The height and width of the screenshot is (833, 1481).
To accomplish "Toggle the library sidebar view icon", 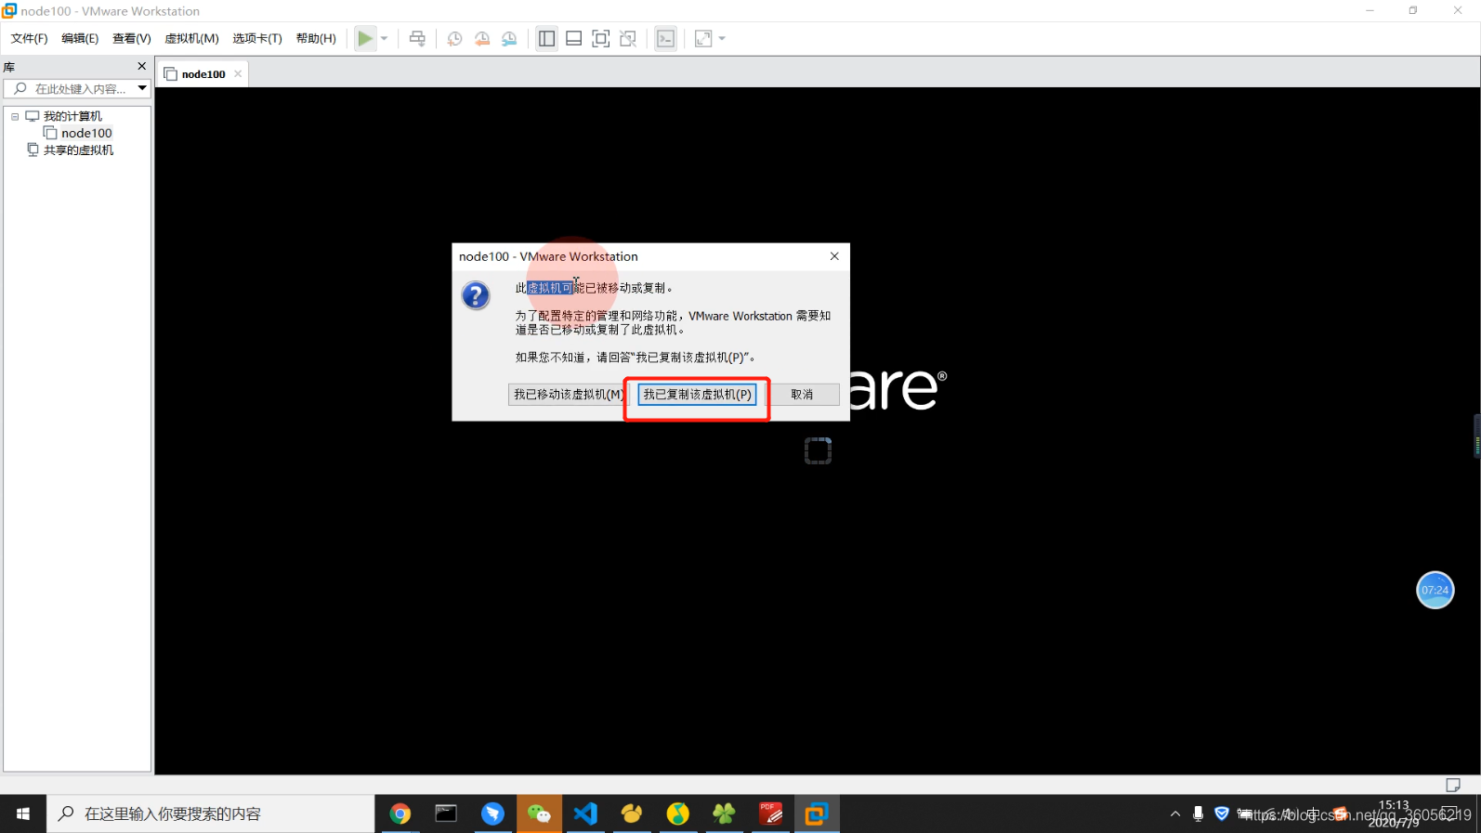I will pos(546,38).
